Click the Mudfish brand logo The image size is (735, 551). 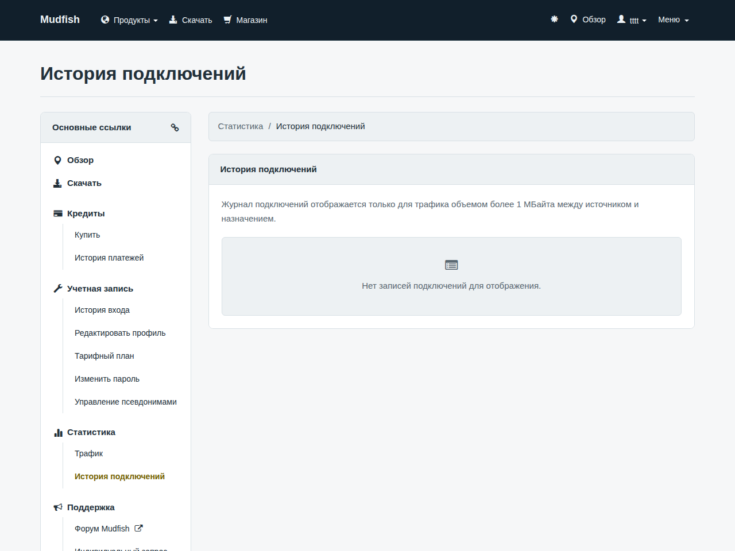click(x=60, y=20)
